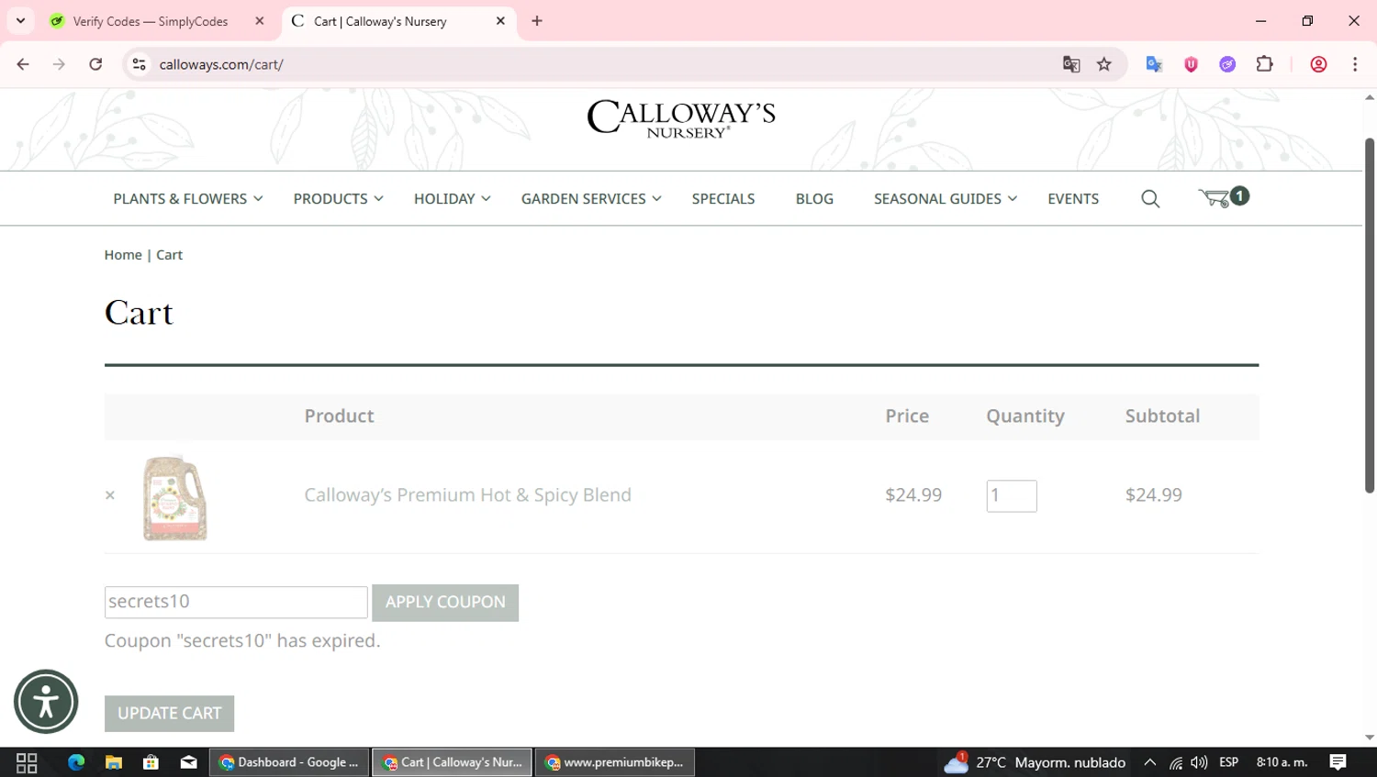
Task: Close the Verify Codes — SimplyCodes tab
Action: point(260,21)
